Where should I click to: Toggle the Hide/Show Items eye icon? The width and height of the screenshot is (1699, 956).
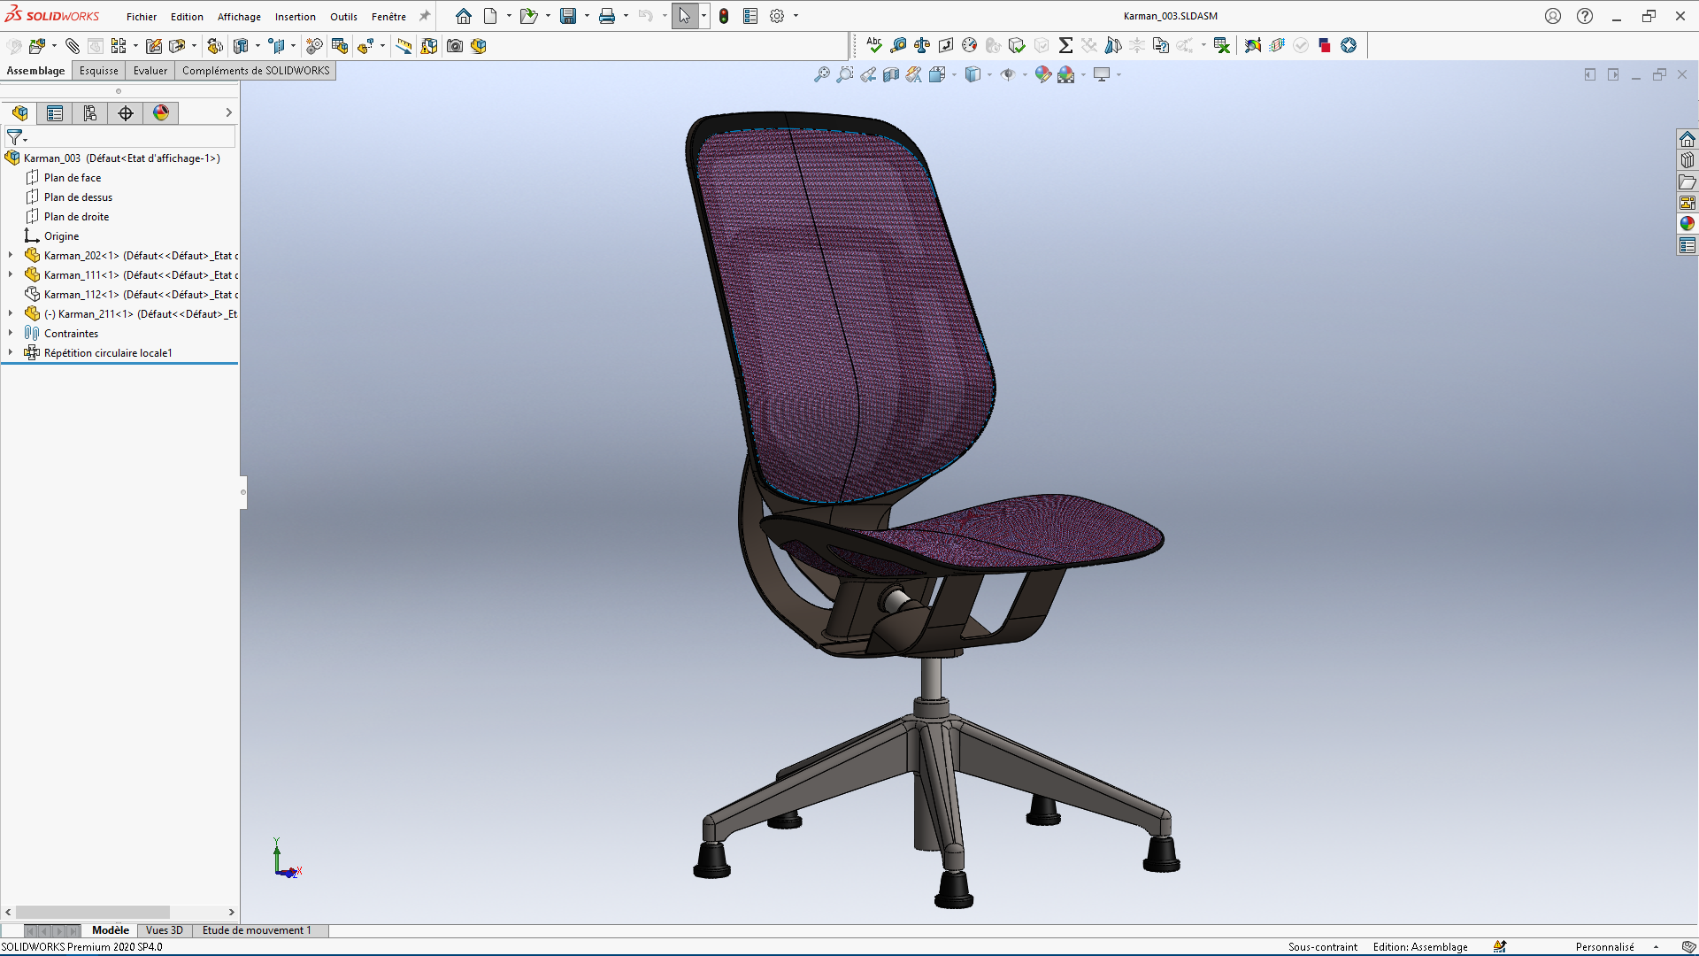(x=1008, y=75)
